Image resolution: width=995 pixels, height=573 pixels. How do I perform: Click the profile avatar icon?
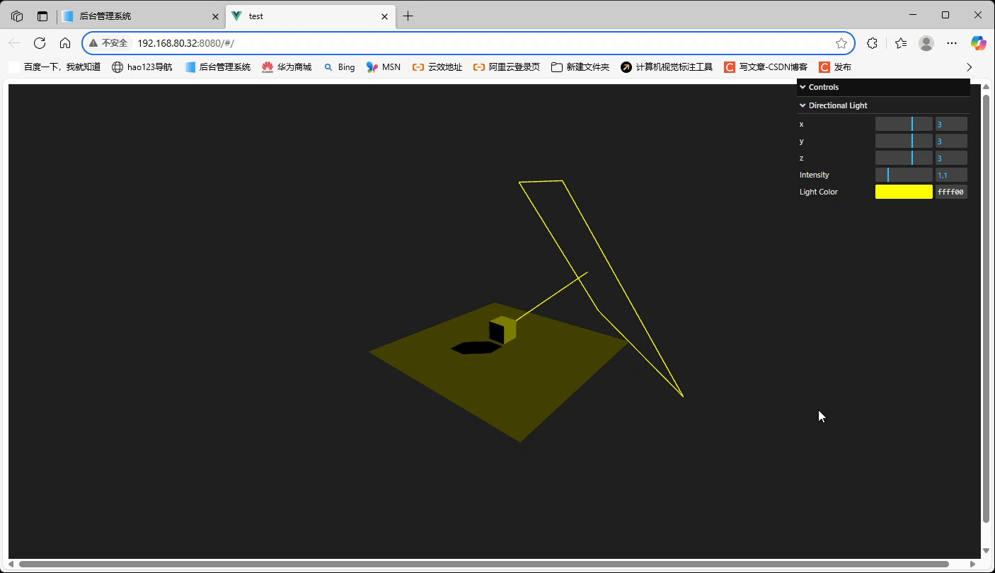point(926,42)
